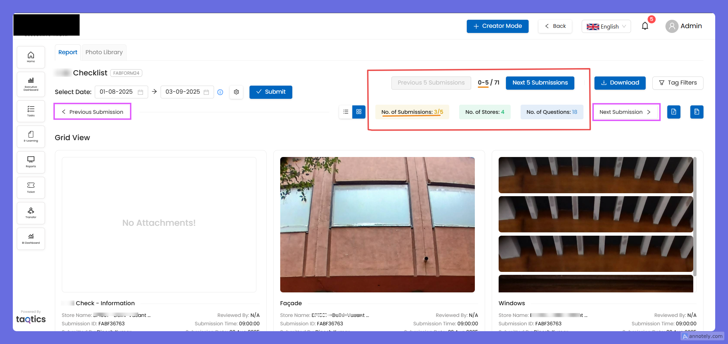The image size is (728, 344).
Task: Switch to list view layout
Action: 346,112
